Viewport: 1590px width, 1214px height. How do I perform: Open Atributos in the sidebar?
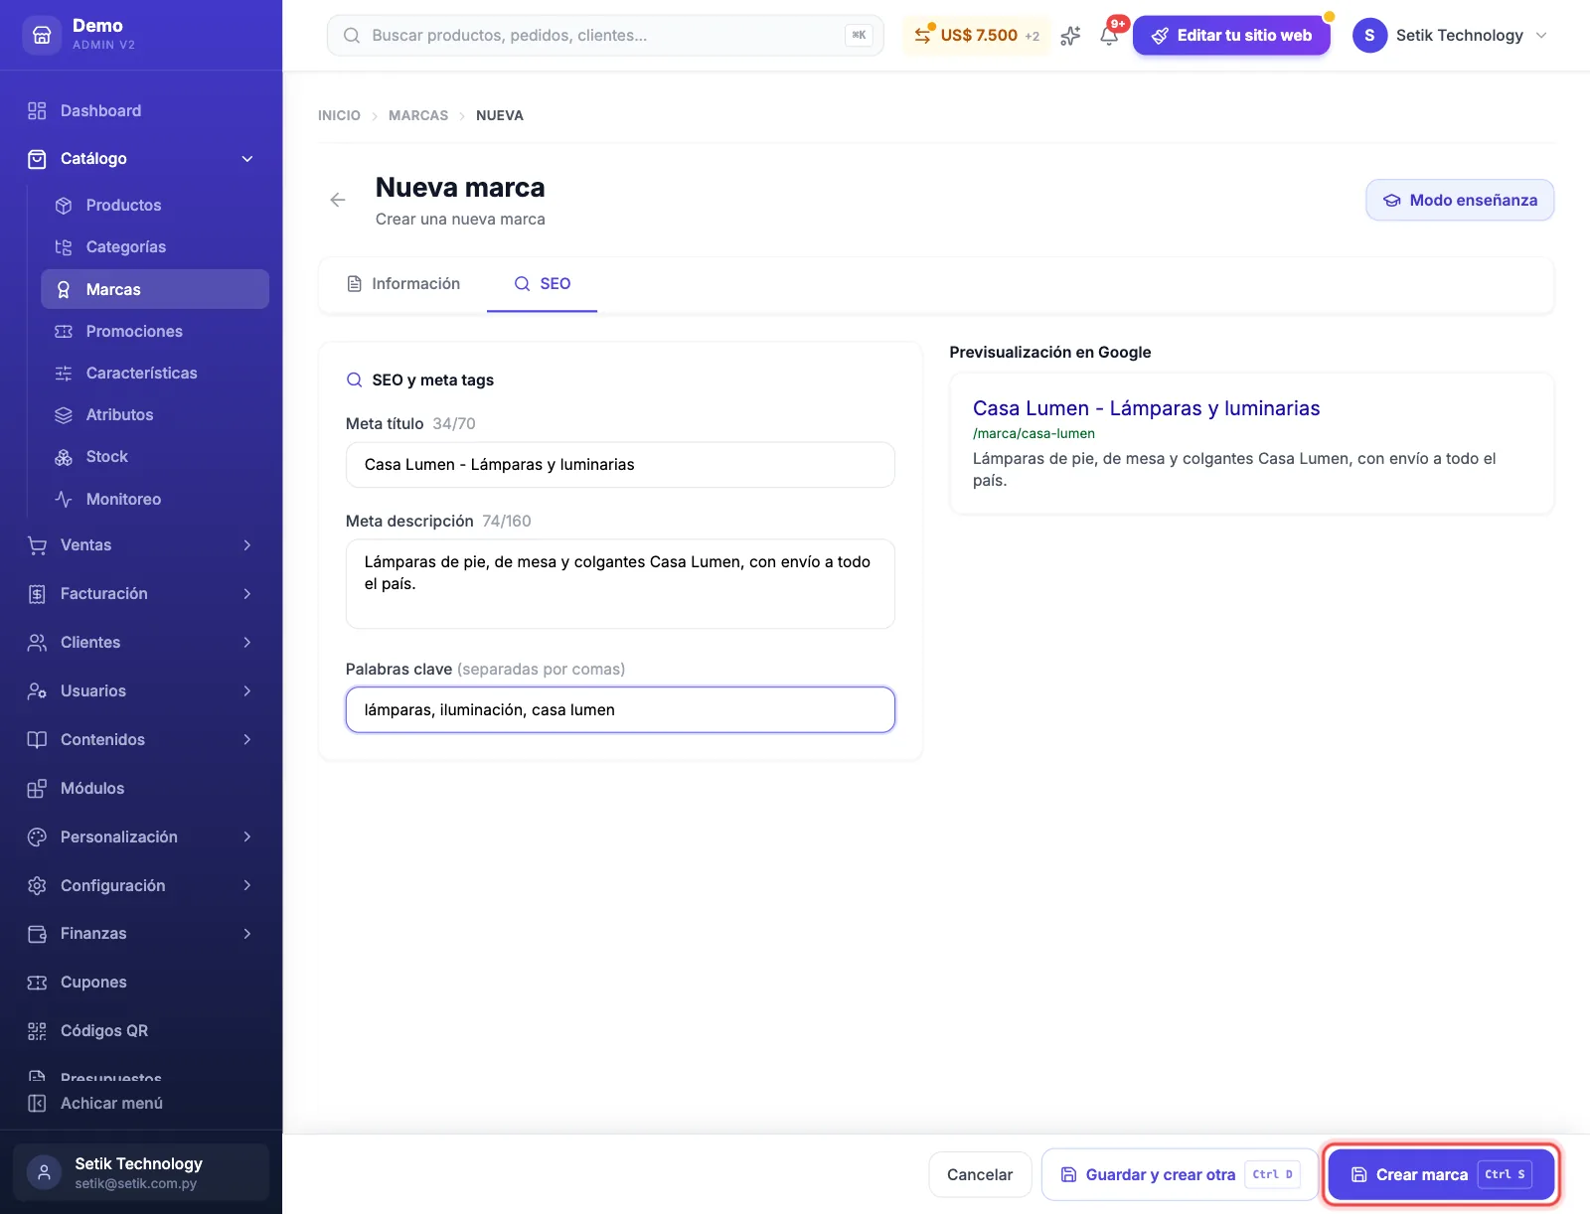point(155,414)
